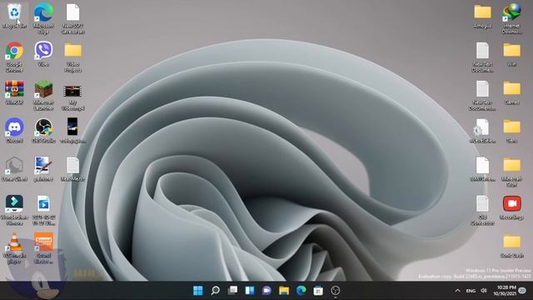
Task: Select the video file with blue play icon
Action: tap(43, 210)
